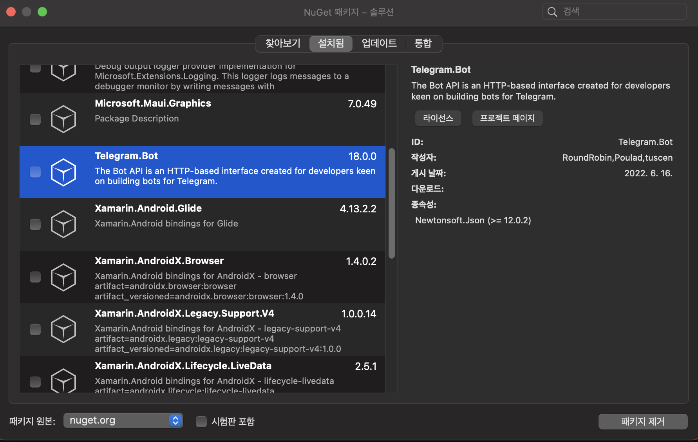The image size is (698, 442).
Task: Select the Xamarin.AndroidX.Browser package name
Action: click(159, 261)
